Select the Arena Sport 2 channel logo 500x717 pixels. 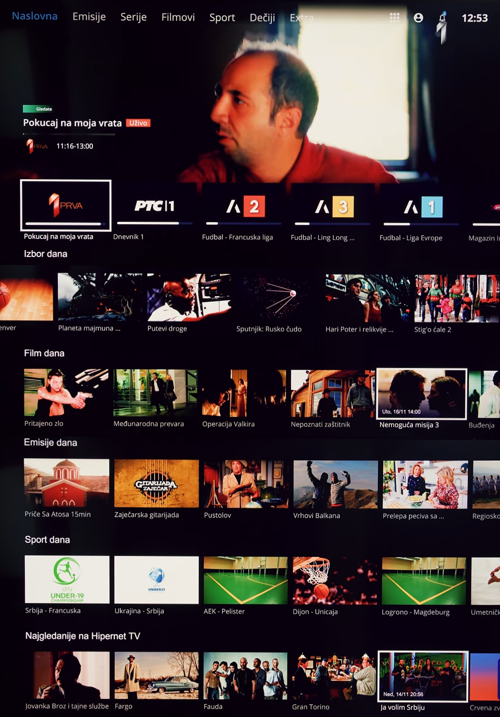[245, 206]
